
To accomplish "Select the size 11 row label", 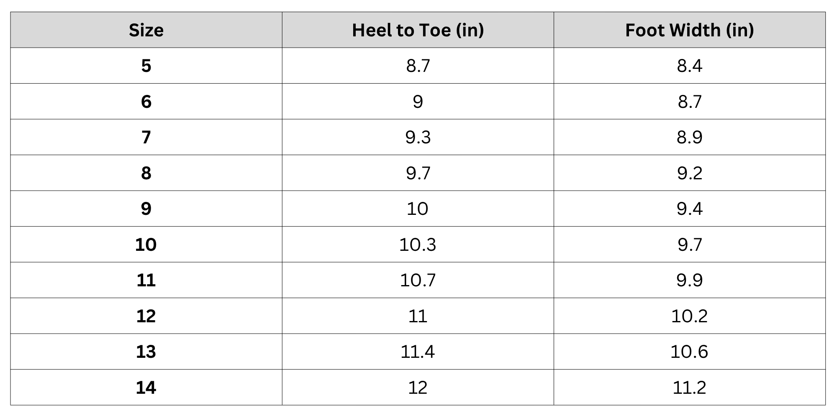I will 146,280.
